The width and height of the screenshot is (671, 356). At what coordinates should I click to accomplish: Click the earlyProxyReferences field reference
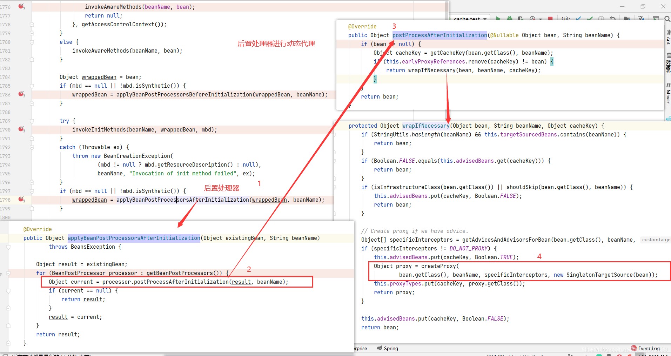pyautogui.click(x=434, y=61)
